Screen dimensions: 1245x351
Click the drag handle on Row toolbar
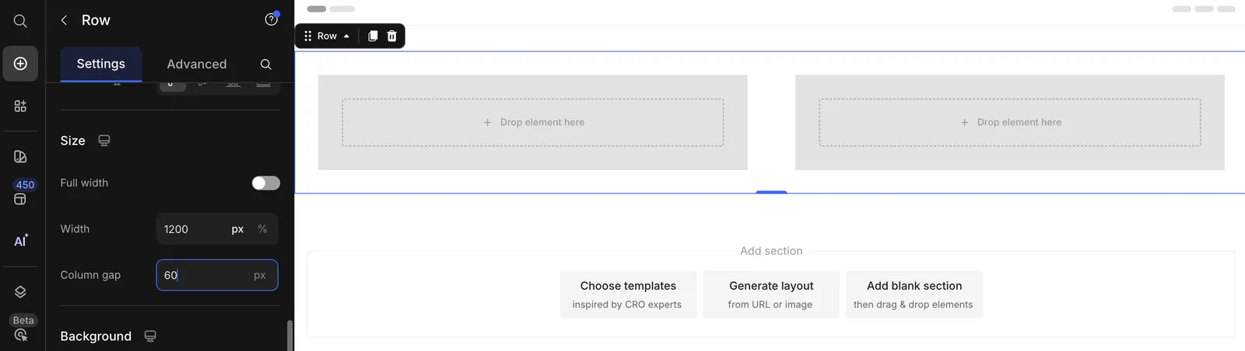coord(308,36)
